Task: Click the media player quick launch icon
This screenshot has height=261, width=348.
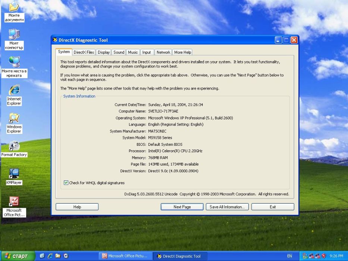Action: point(66,256)
